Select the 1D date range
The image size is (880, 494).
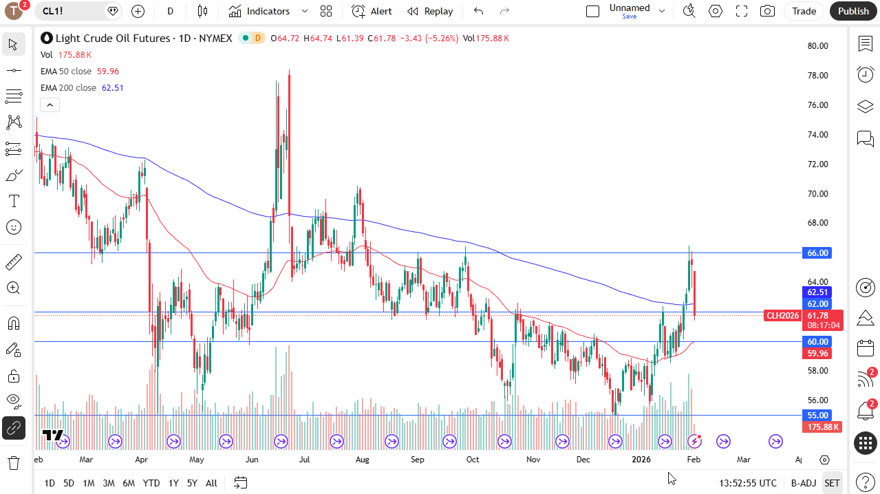[x=50, y=483]
